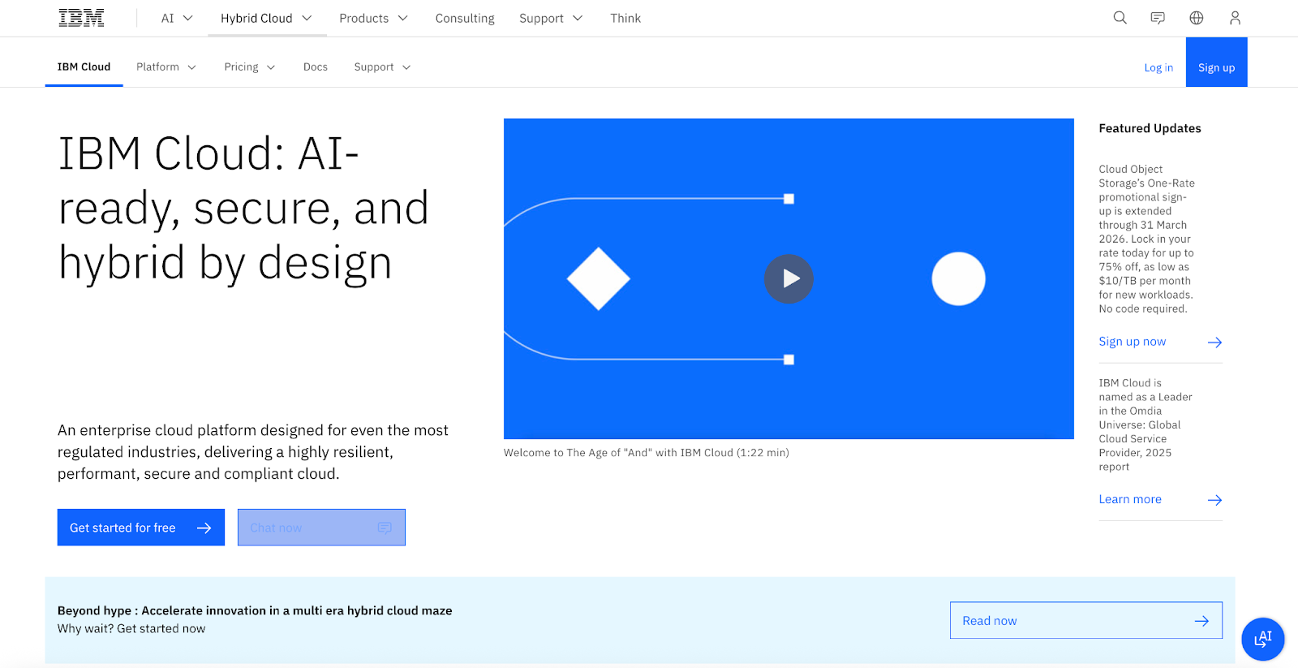Follow the Learn more link
The image size is (1298, 668).
pos(1130,499)
